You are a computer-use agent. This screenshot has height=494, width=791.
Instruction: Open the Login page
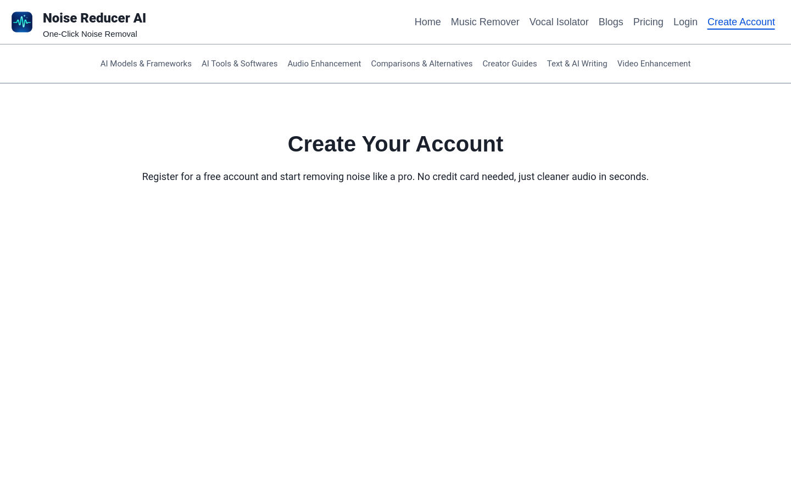coord(685,22)
